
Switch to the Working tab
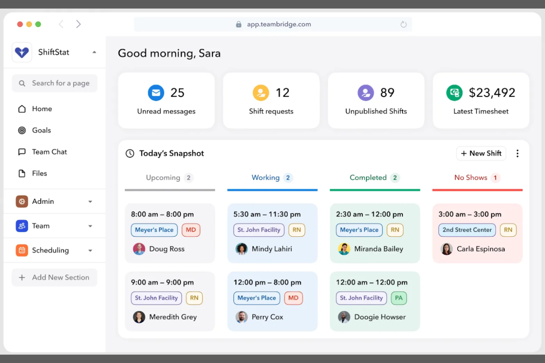tap(272, 178)
